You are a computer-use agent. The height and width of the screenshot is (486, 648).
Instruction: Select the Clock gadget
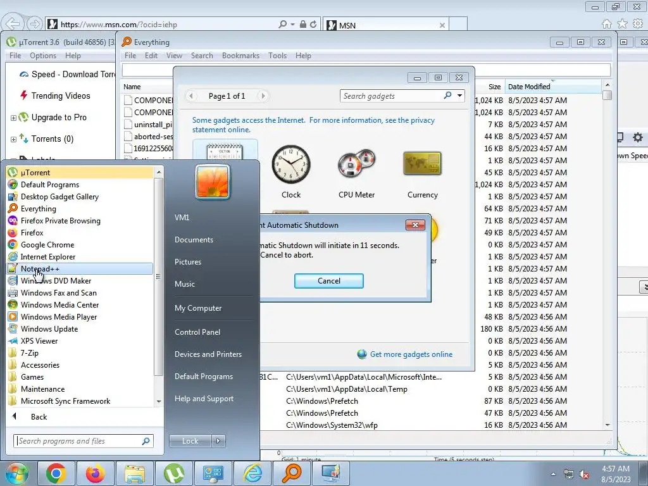291,171
